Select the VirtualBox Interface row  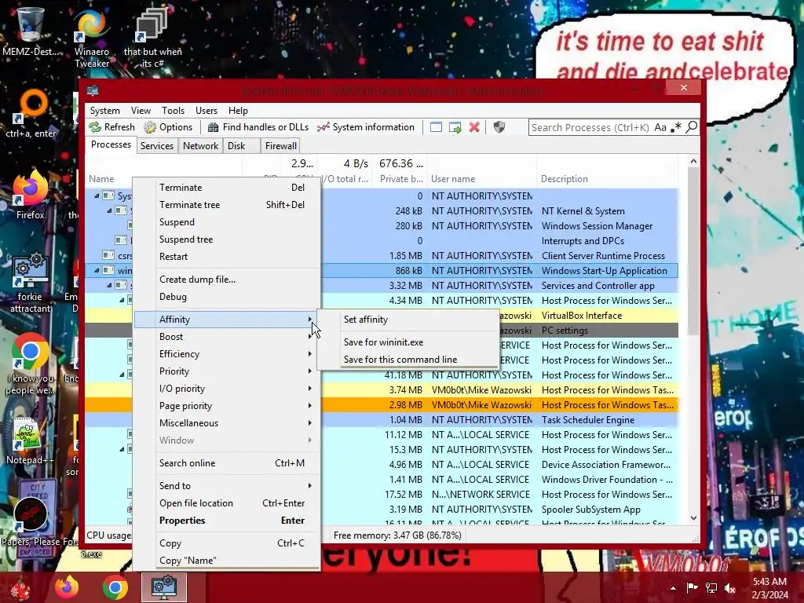point(582,316)
